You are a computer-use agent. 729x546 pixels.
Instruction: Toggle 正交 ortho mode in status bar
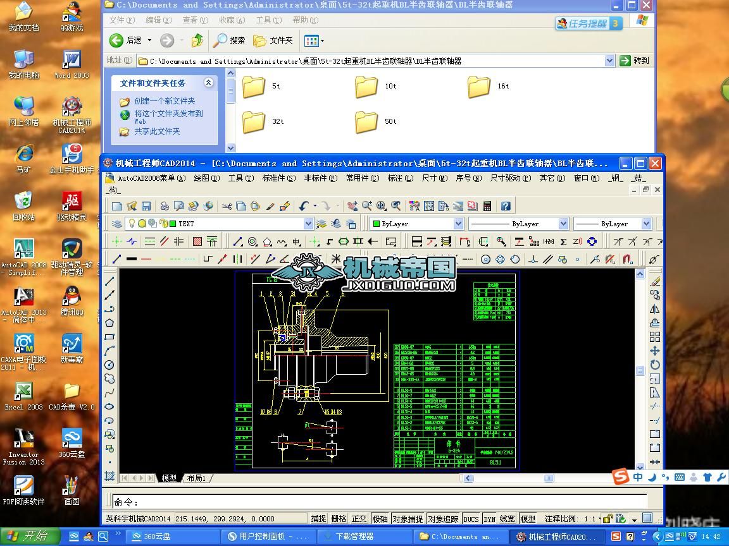[359, 519]
